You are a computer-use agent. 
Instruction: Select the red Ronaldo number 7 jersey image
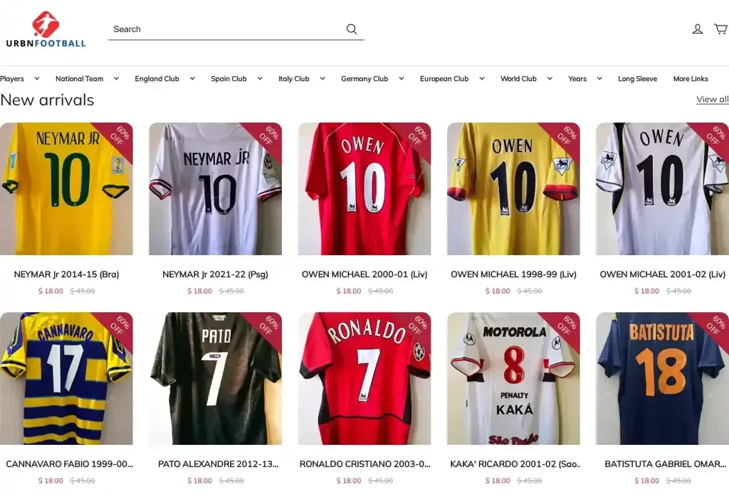(x=364, y=378)
